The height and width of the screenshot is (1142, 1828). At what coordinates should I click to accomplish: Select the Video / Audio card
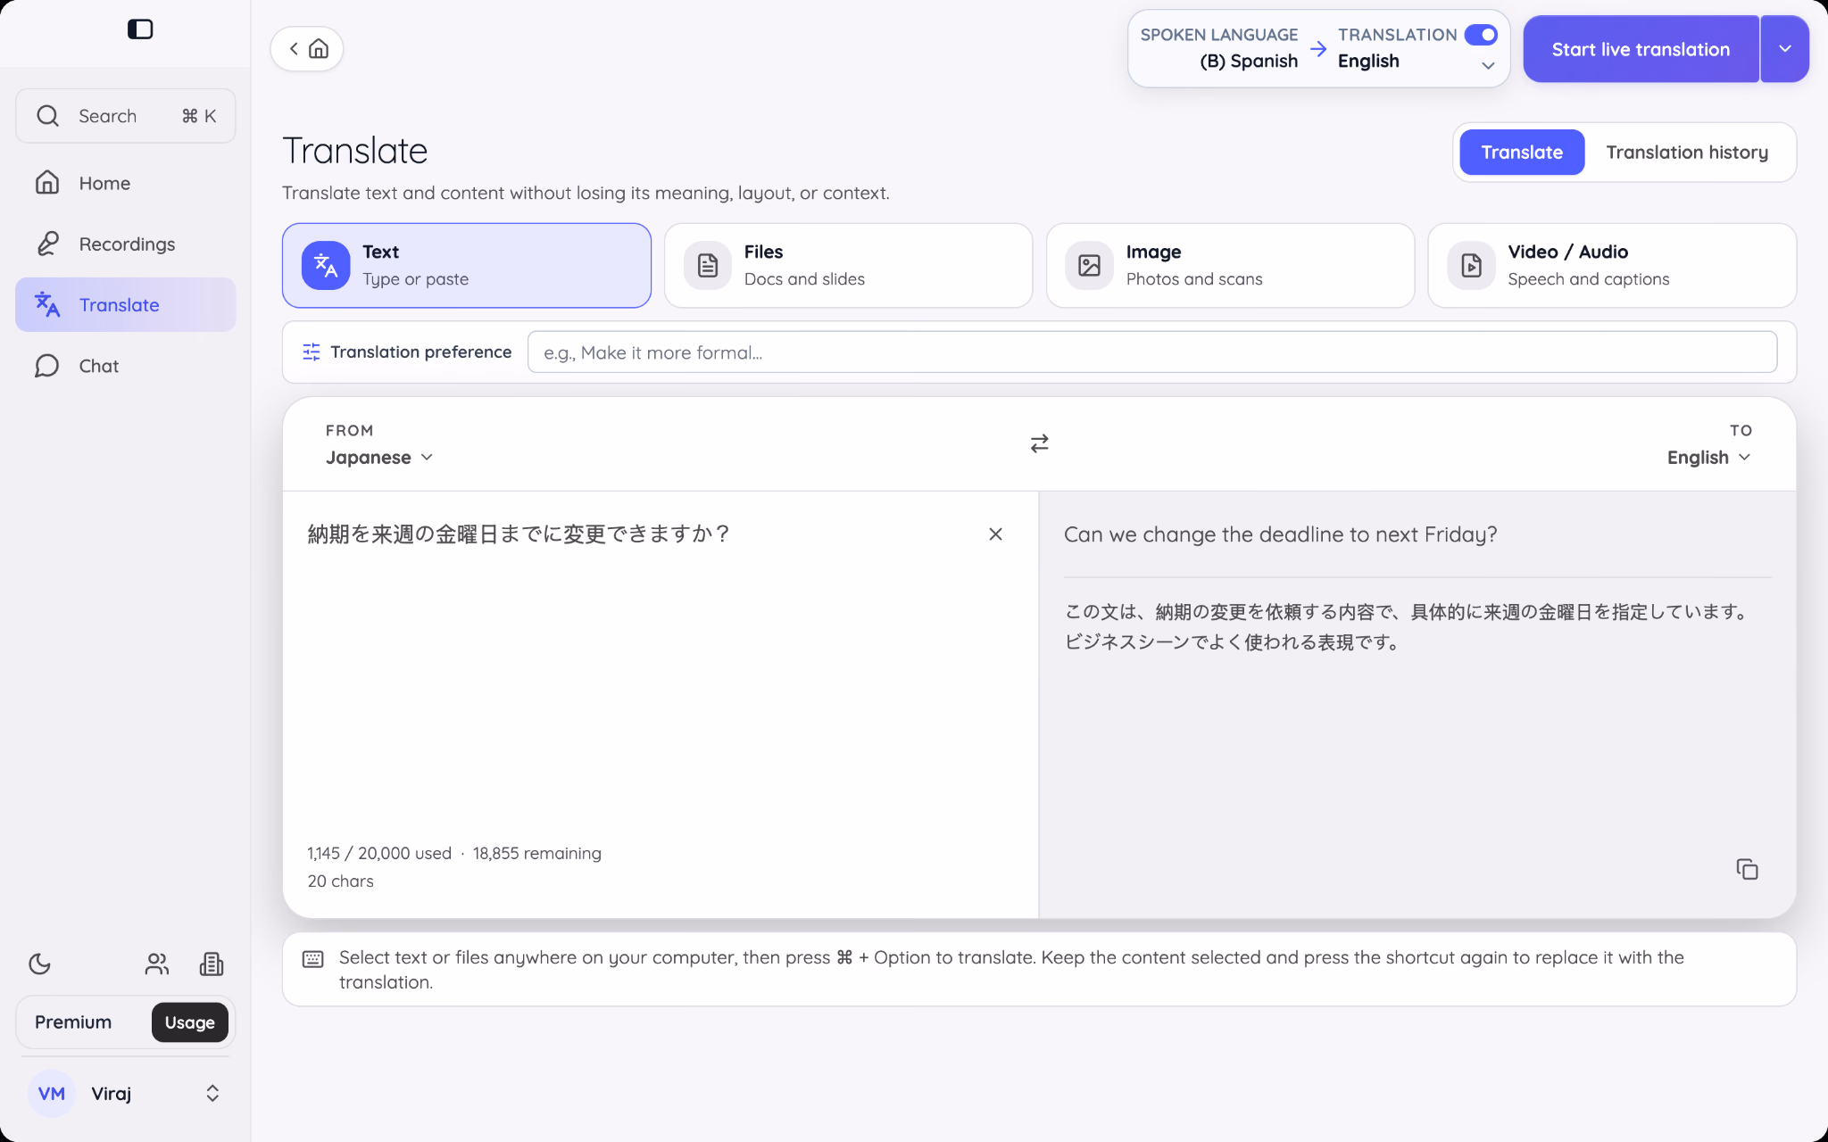click(x=1612, y=265)
